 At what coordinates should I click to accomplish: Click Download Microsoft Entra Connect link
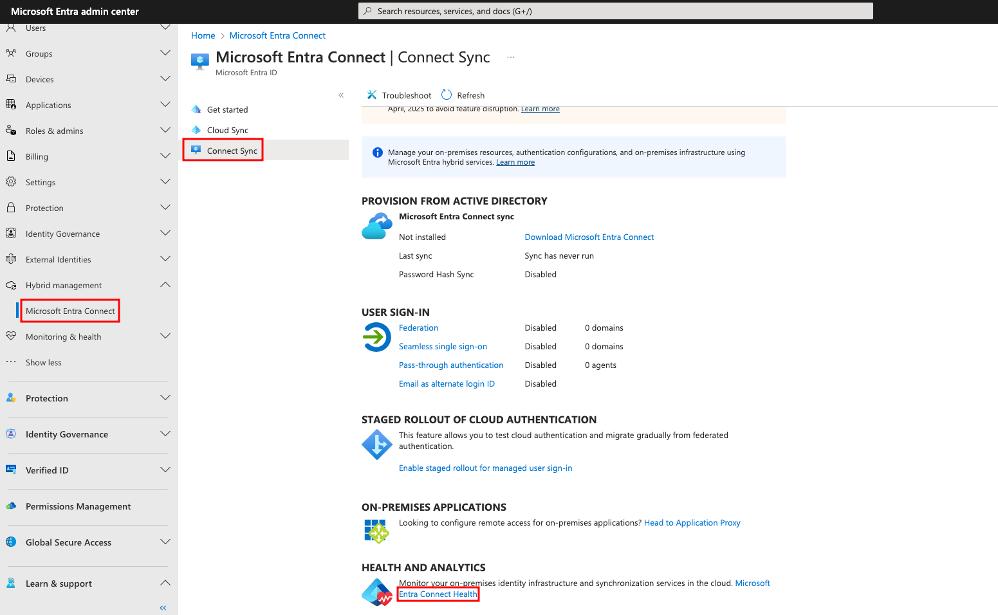589,237
